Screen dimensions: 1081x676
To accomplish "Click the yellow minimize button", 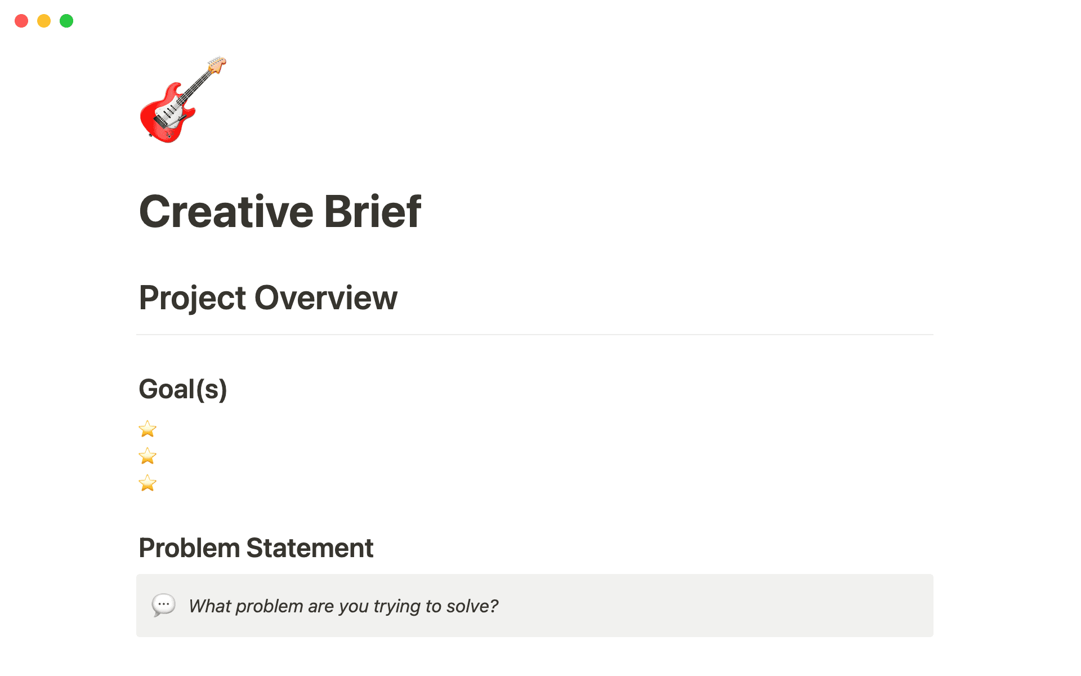I will (44, 21).
